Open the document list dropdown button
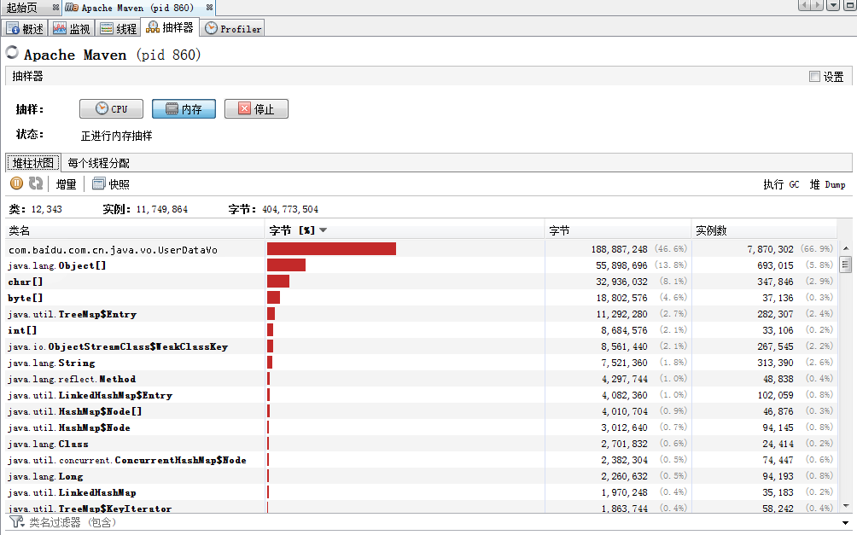The width and height of the screenshot is (857, 535). point(833,5)
